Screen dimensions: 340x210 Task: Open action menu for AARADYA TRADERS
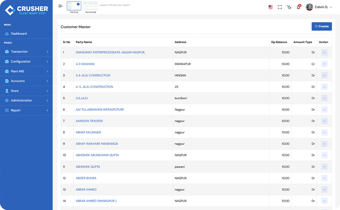pyautogui.click(x=324, y=121)
